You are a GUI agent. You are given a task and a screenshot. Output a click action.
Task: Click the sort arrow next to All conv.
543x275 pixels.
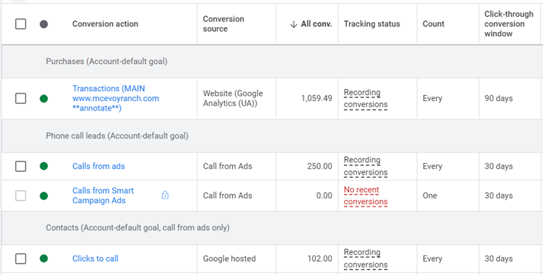[x=294, y=24]
